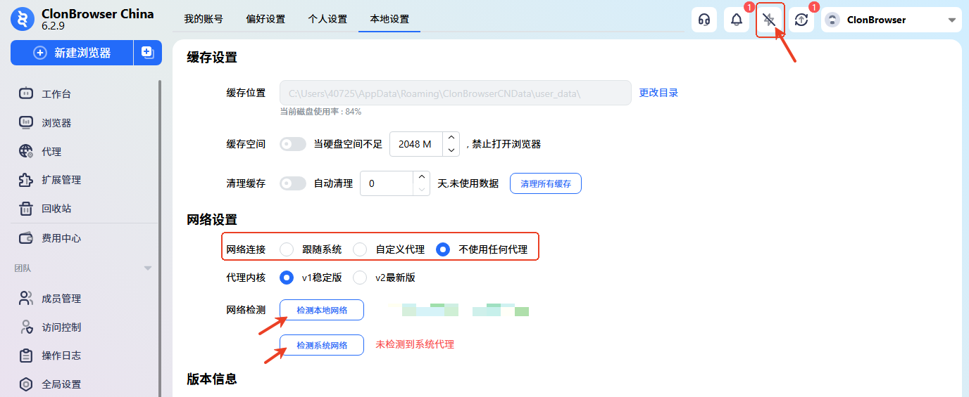Click the 2048 M disk space input
Screen dimensions: 969x397
[x=416, y=144]
